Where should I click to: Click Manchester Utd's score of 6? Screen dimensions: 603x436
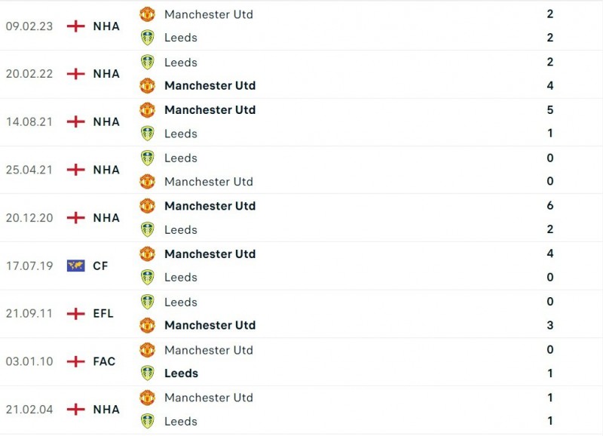[x=550, y=206]
